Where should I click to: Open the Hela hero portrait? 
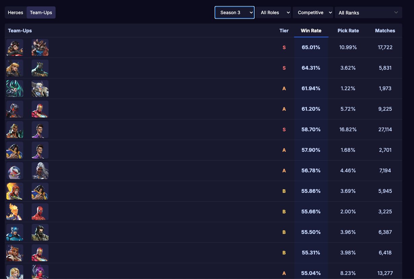point(15,89)
